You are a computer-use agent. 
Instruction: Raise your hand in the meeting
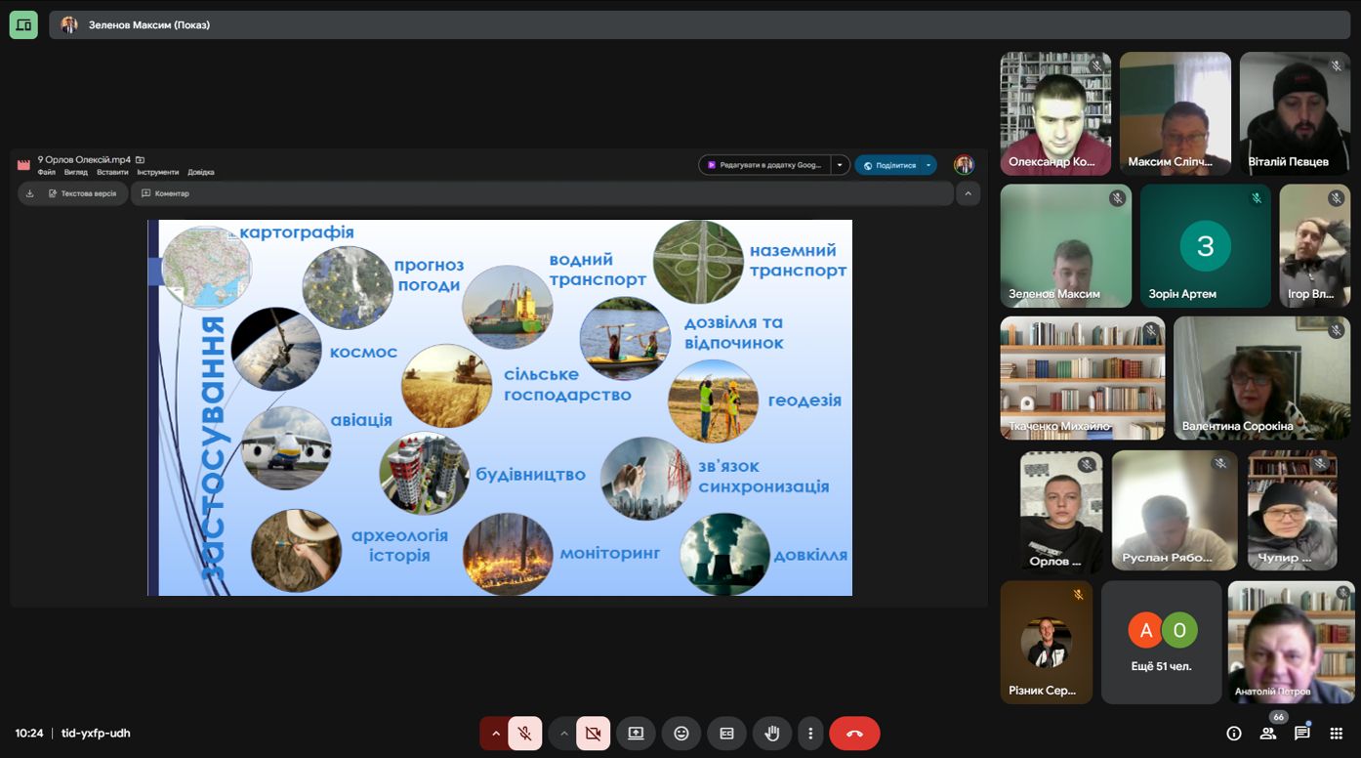click(772, 734)
